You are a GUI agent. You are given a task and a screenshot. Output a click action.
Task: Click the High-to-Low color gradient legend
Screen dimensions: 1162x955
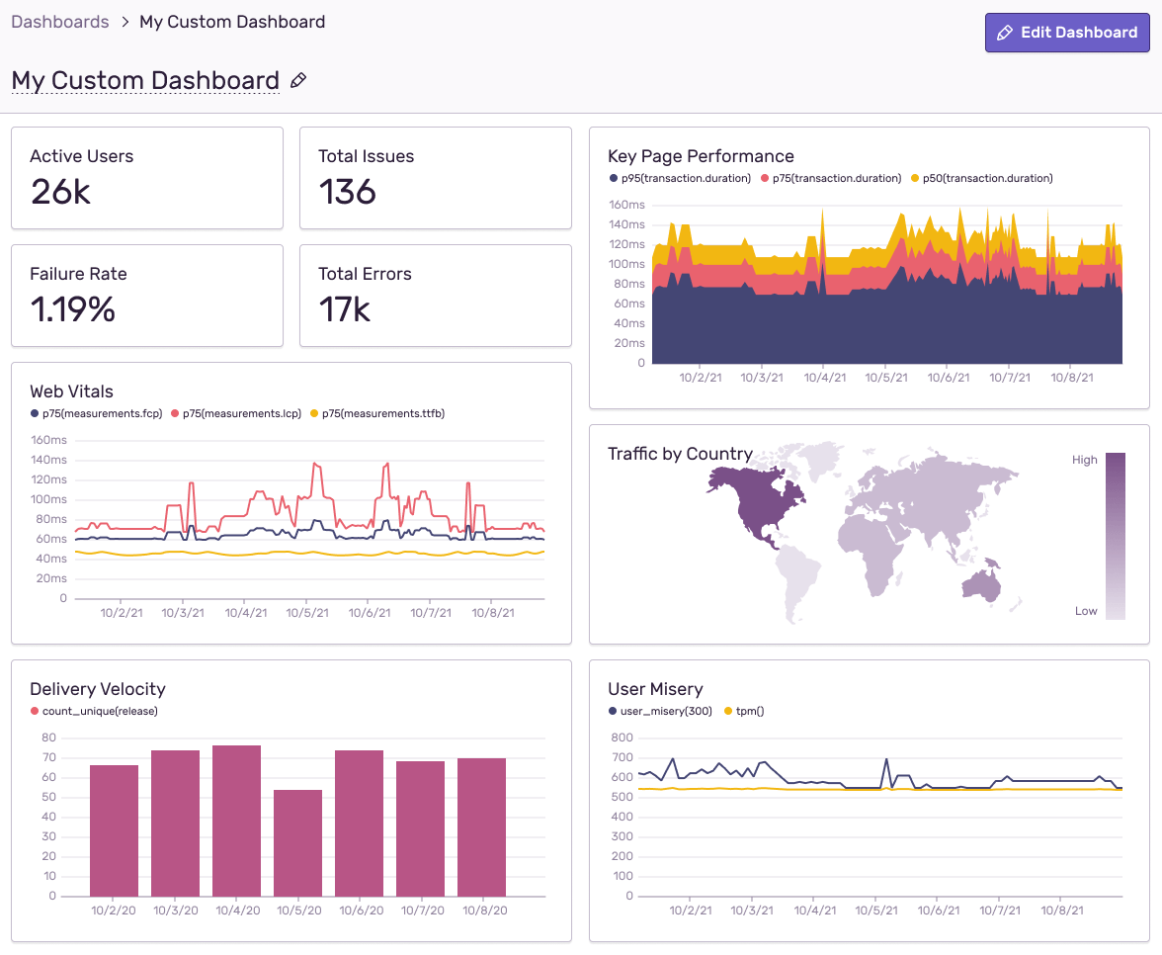tap(1118, 534)
